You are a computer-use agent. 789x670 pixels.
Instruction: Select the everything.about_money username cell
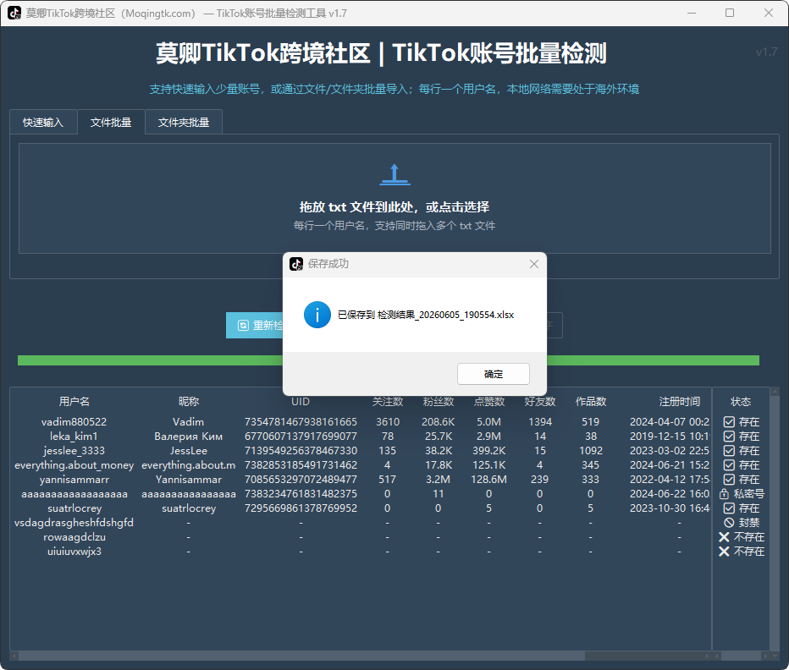pos(74,465)
